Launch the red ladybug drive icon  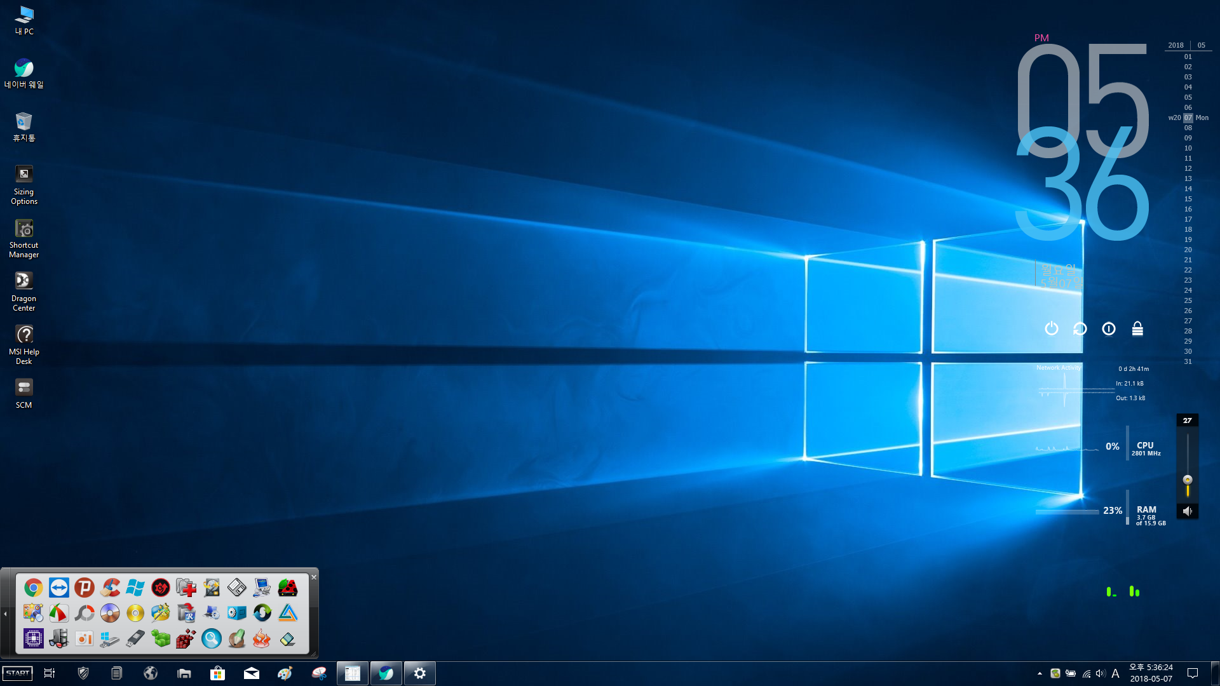[288, 588]
